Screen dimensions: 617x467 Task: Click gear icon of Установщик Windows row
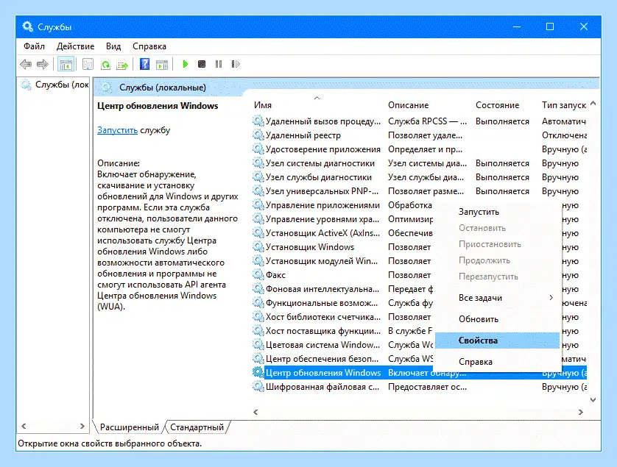[258, 247]
